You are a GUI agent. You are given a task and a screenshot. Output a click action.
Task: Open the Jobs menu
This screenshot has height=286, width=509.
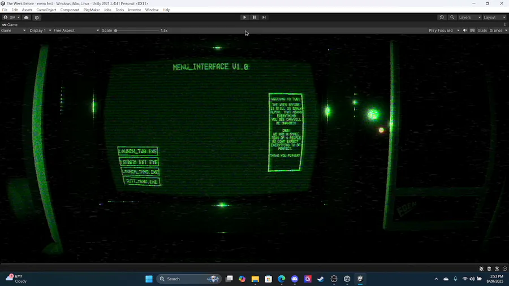click(107, 10)
